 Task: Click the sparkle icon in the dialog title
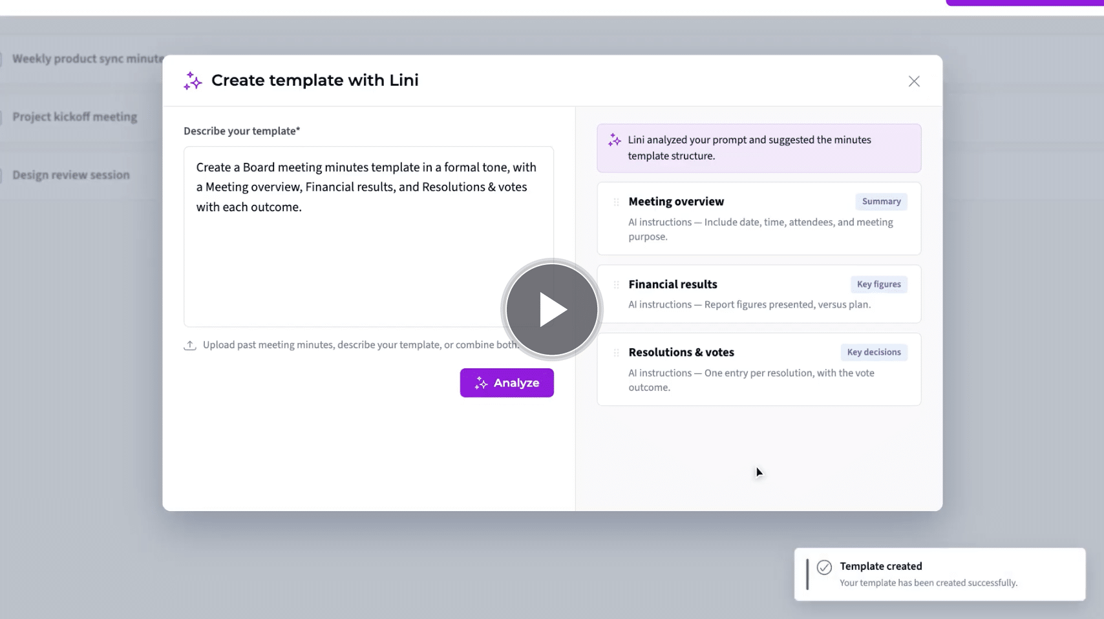(193, 81)
